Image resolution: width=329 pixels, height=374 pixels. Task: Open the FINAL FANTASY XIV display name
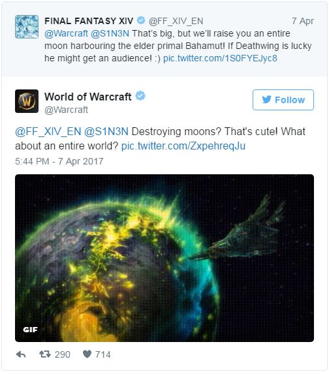89,21
